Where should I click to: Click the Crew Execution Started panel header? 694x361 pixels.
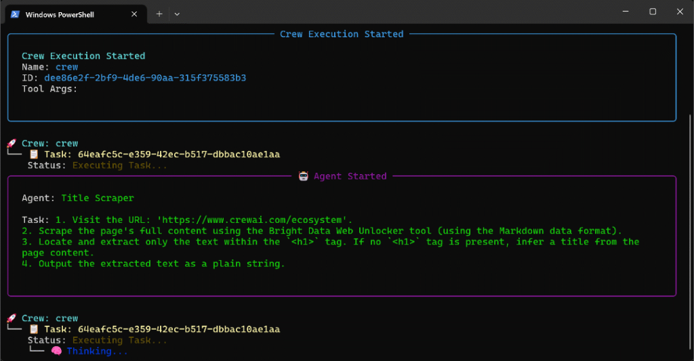tap(342, 34)
